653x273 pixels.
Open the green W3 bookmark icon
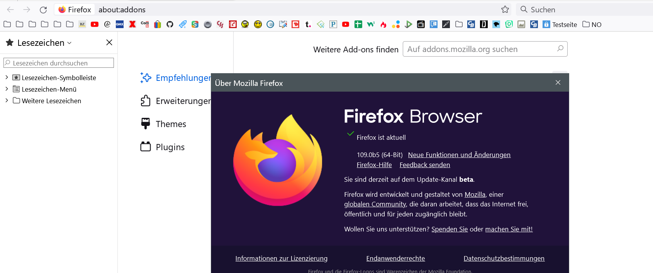(371, 24)
